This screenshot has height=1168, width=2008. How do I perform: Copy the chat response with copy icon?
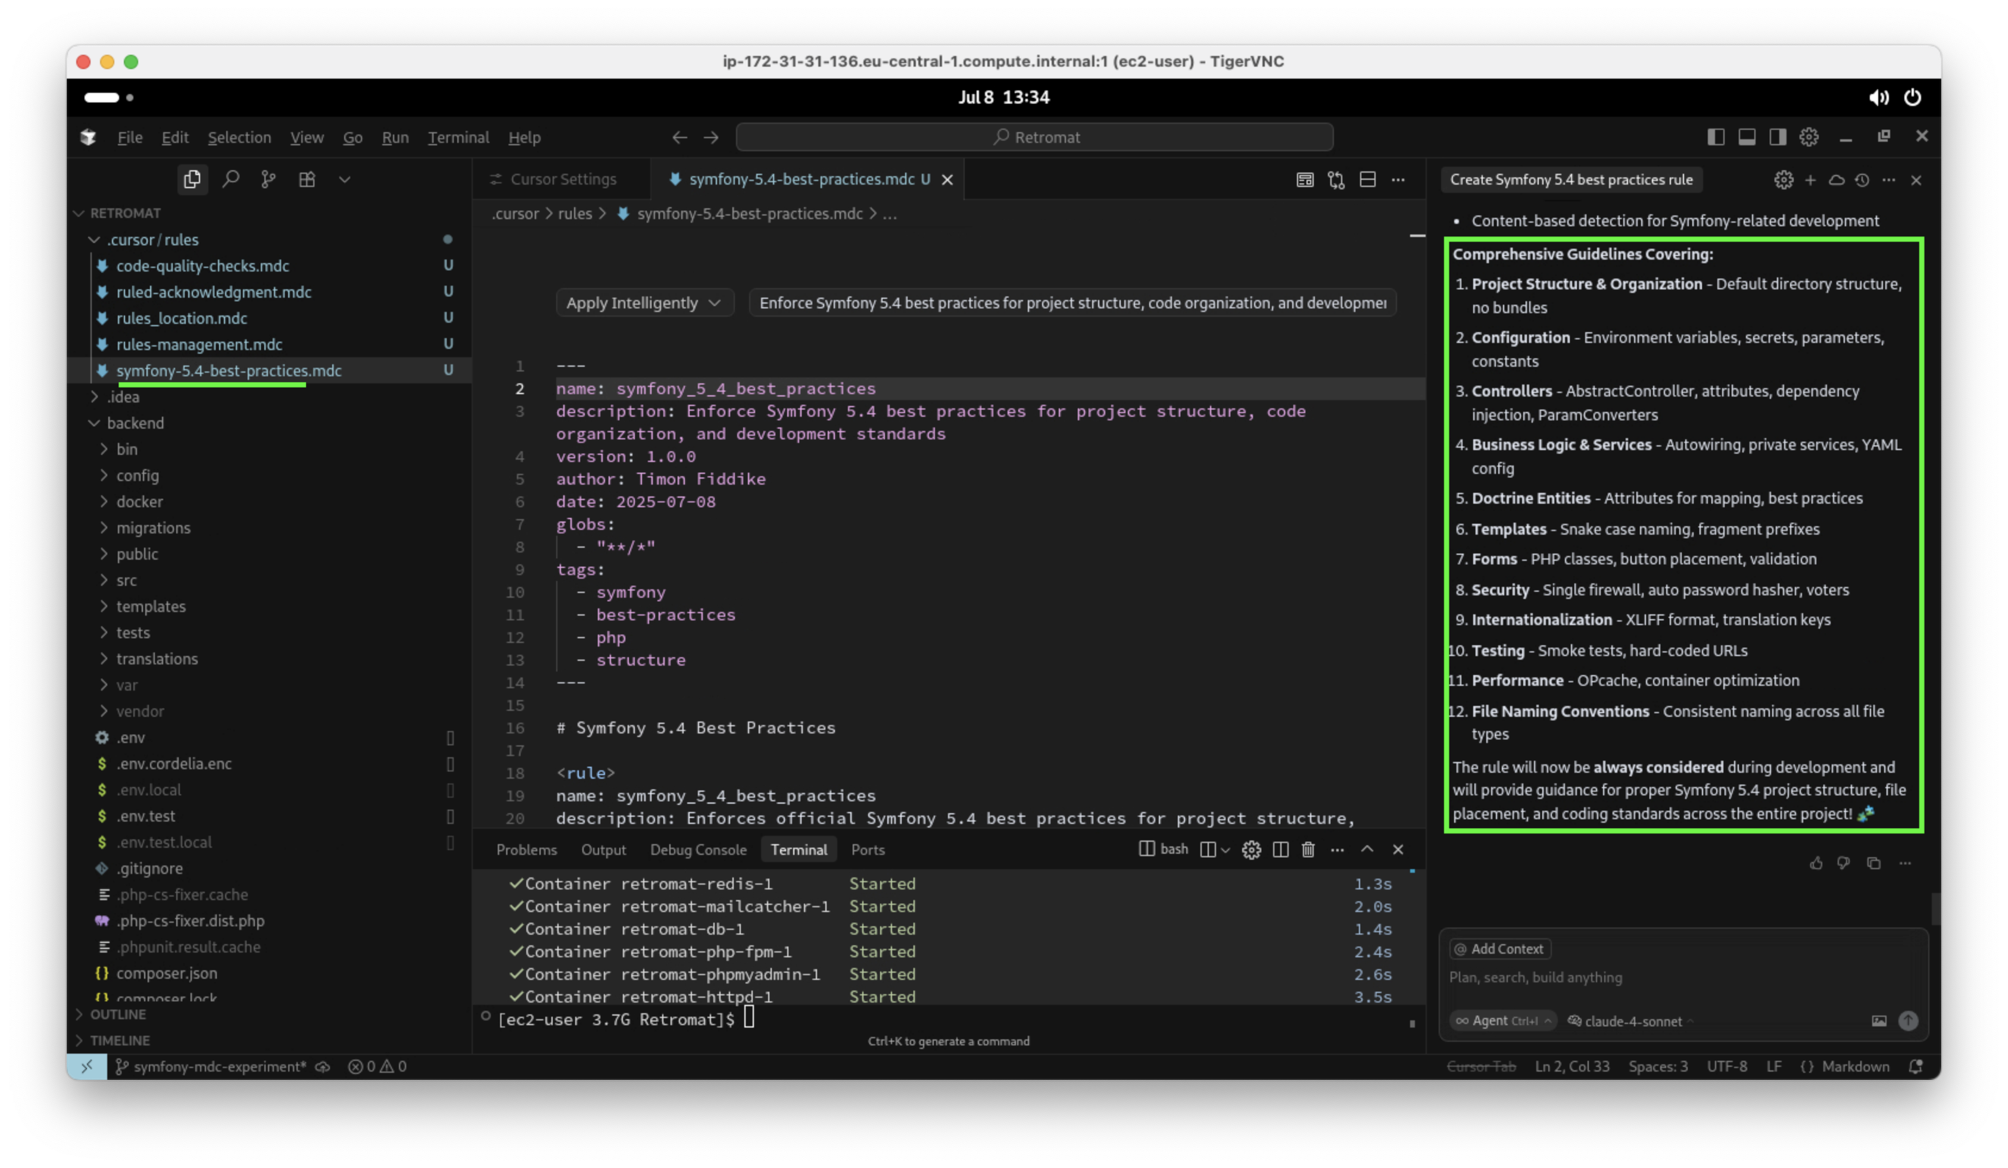coord(1873,863)
